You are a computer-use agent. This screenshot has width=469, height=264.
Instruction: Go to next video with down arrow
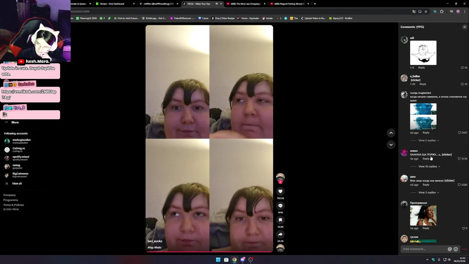(391, 144)
